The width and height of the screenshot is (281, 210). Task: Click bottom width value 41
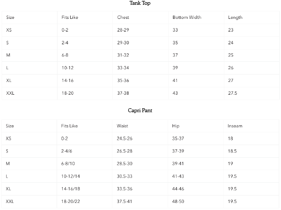coord(175,81)
